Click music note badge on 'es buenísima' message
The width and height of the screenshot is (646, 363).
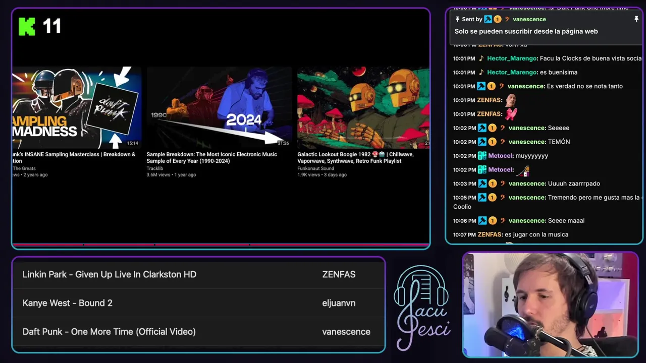(481, 72)
